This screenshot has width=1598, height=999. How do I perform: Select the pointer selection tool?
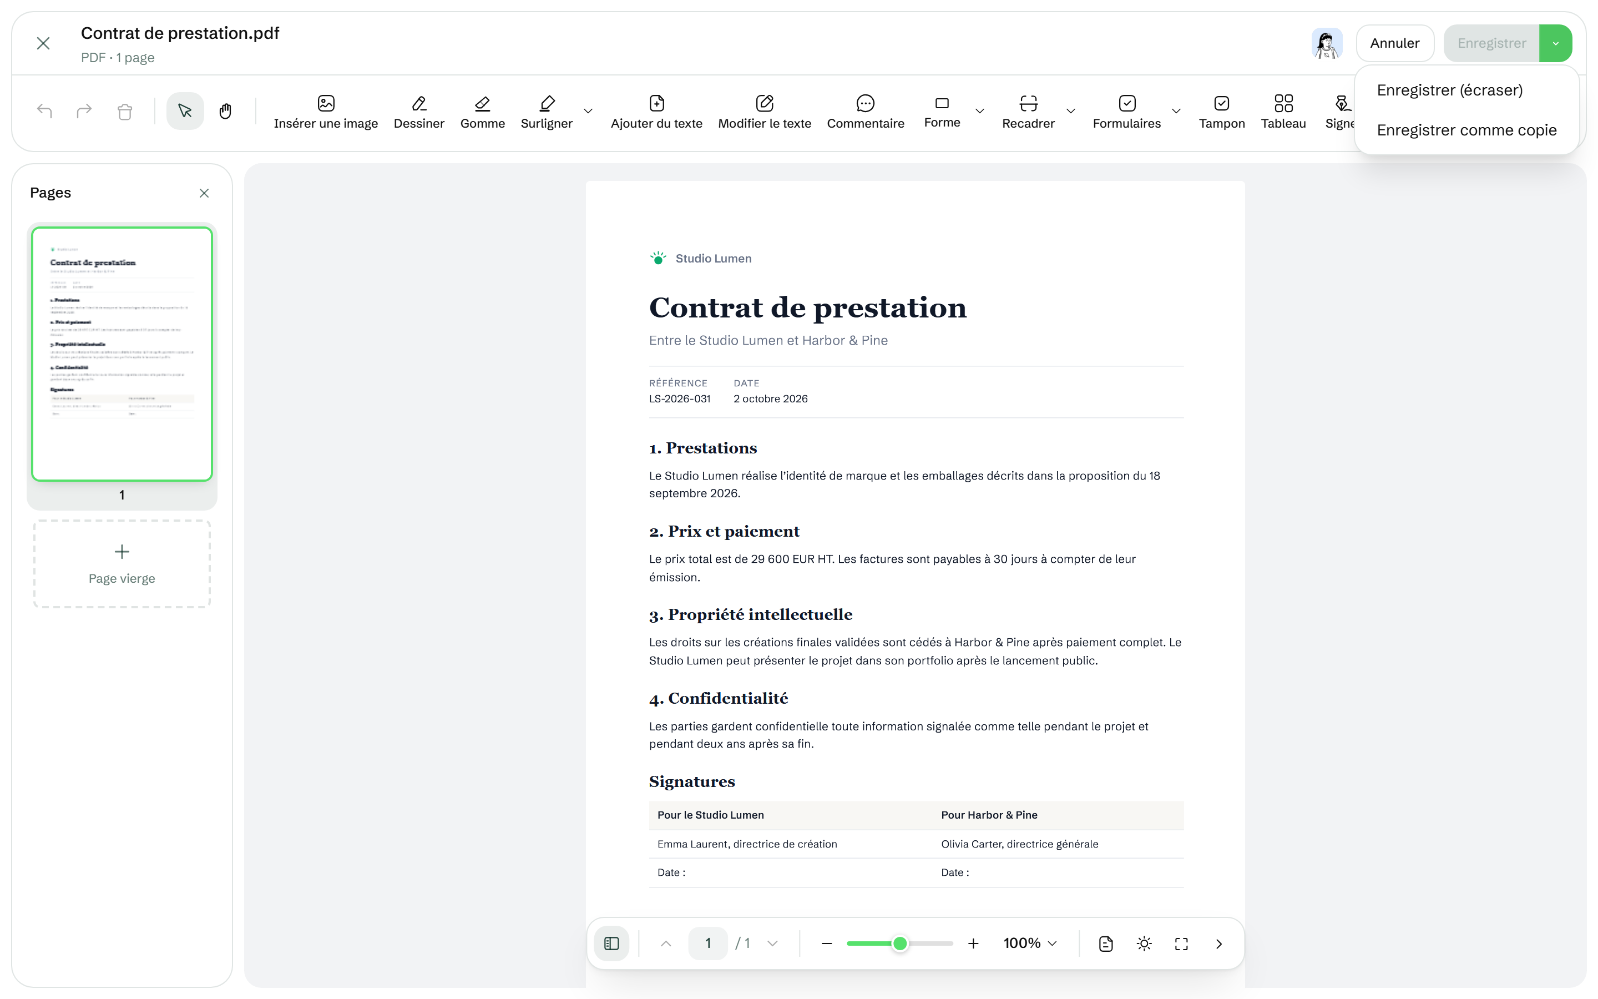click(185, 111)
